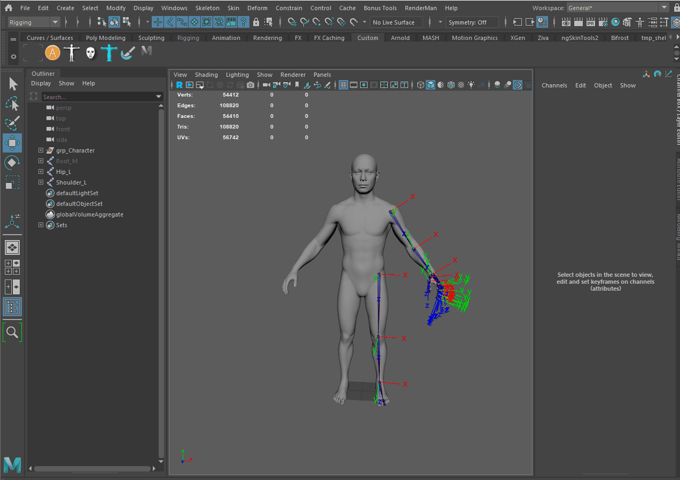Click the blue R renderer icon in viewport
The image size is (680, 480).
[179, 85]
